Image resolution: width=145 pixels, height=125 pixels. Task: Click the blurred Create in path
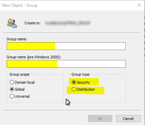[68, 23]
